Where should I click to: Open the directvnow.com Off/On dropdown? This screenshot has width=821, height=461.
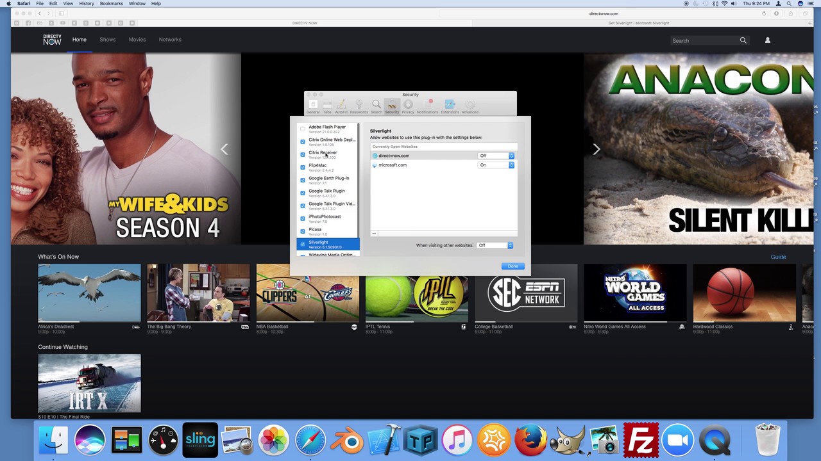[496, 156]
